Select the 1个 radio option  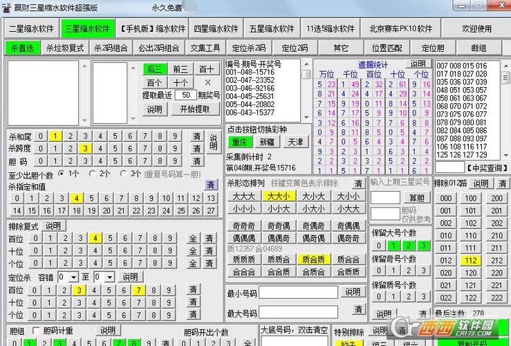coord(61,174)
